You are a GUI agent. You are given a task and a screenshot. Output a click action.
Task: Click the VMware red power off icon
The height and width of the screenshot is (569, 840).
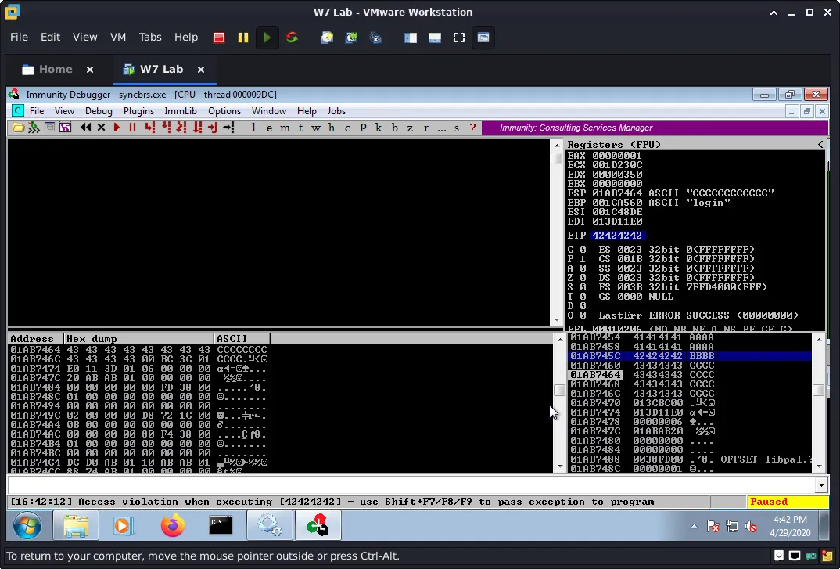(218, 38)
